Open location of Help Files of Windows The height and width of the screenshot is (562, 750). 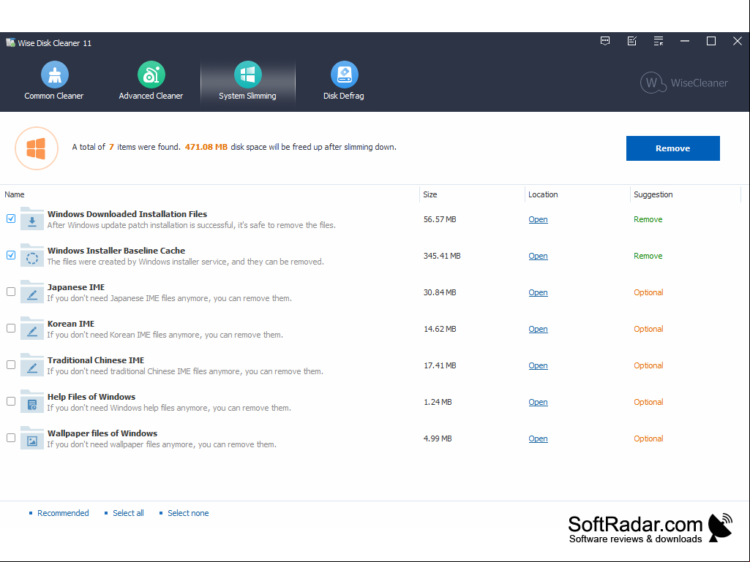coord(538,403)
